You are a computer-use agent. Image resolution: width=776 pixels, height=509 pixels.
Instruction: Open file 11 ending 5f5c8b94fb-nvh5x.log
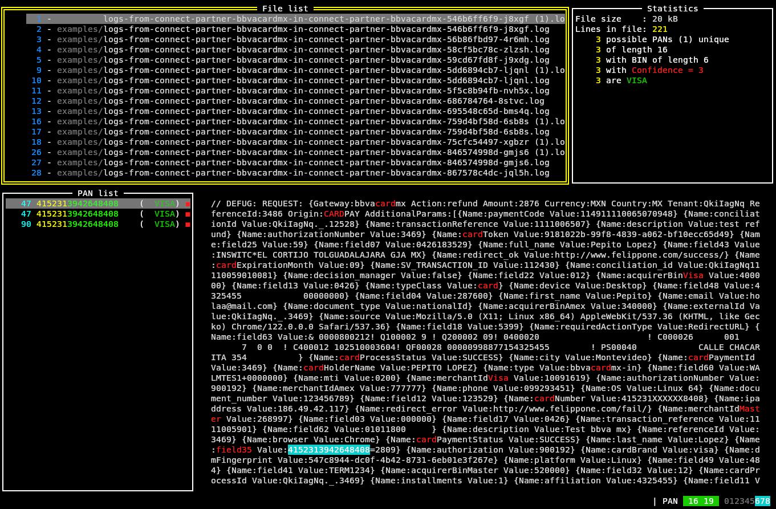tap(295, 91)
